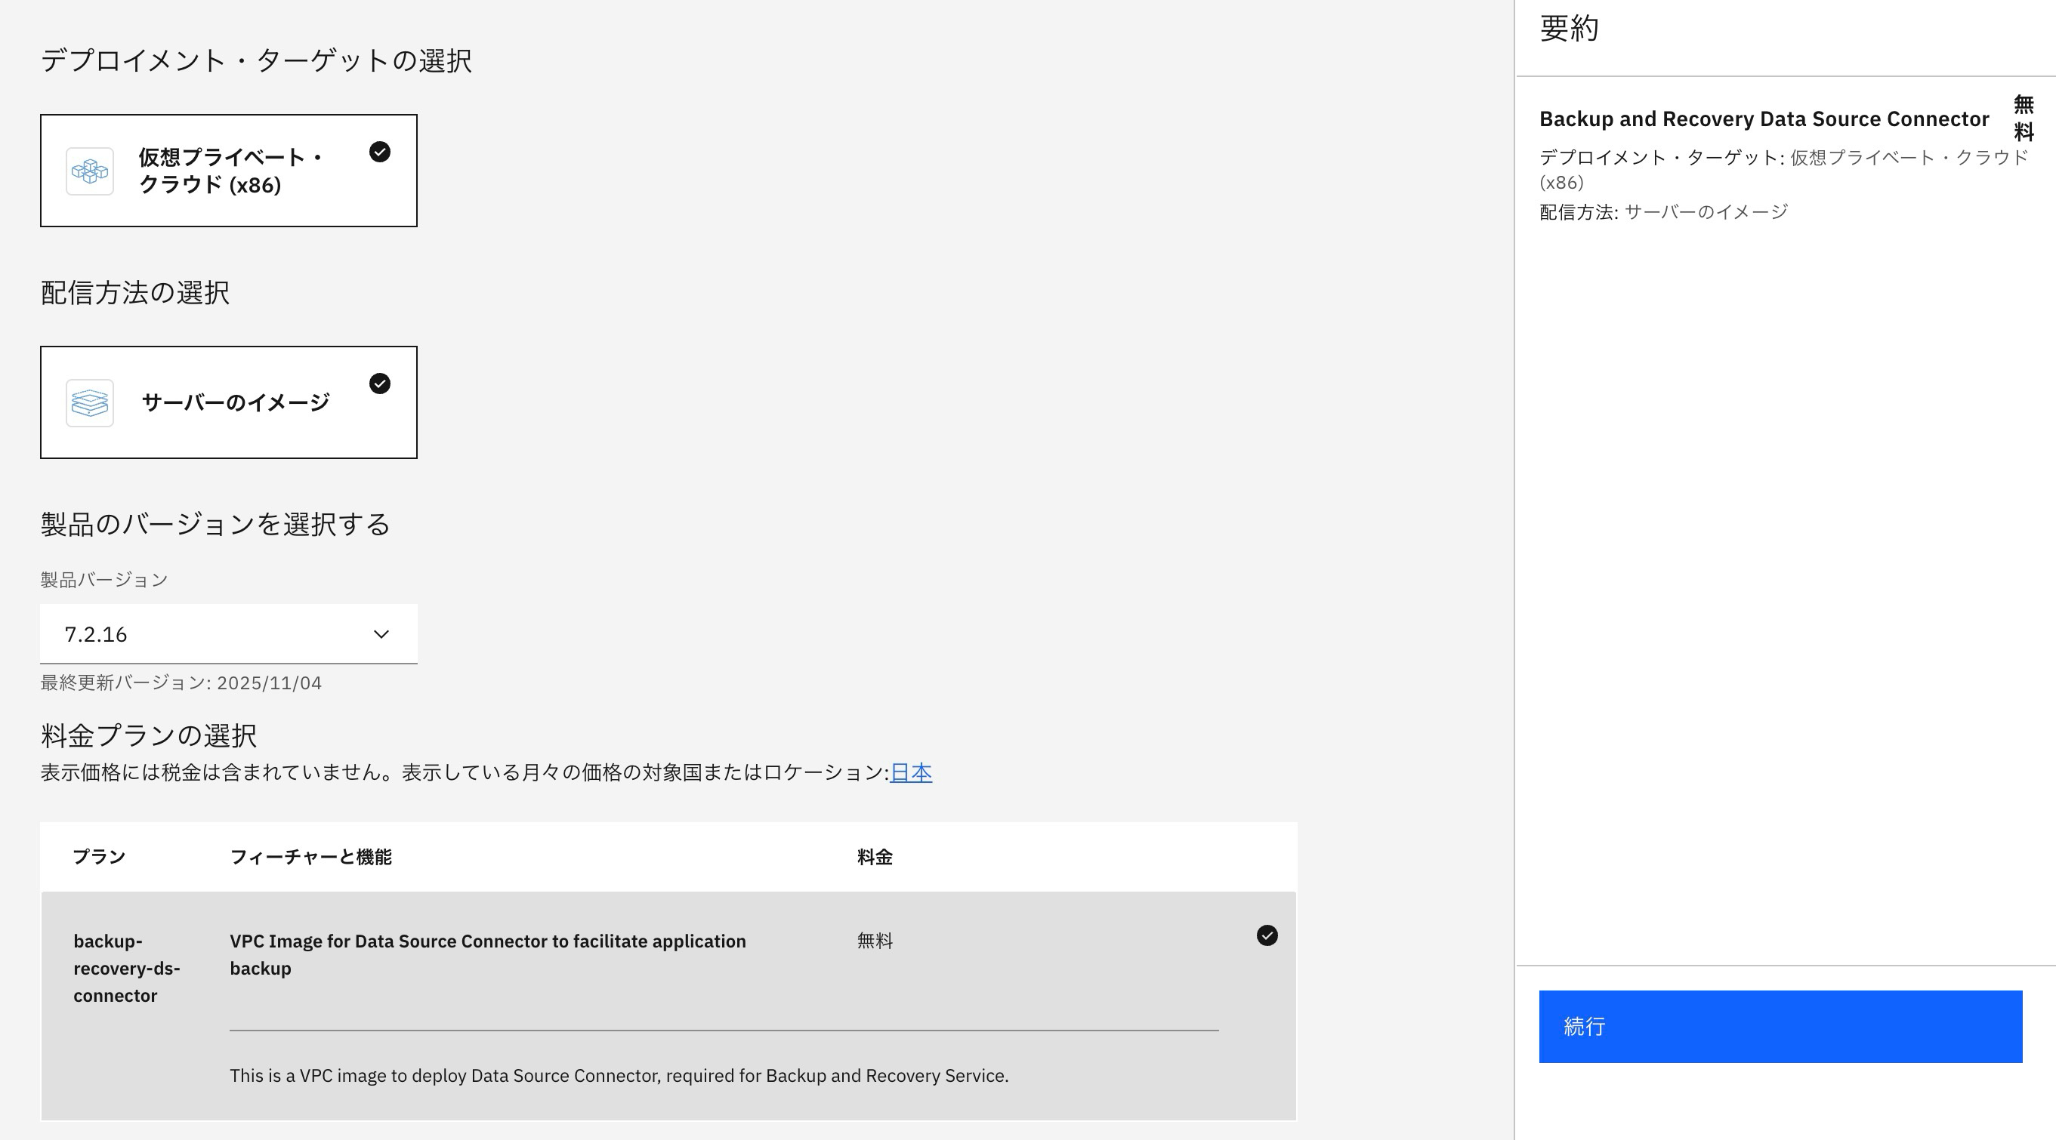Click the 最終更新バージョン date text
The image size is (2056, 1140).
pos(181,683)
